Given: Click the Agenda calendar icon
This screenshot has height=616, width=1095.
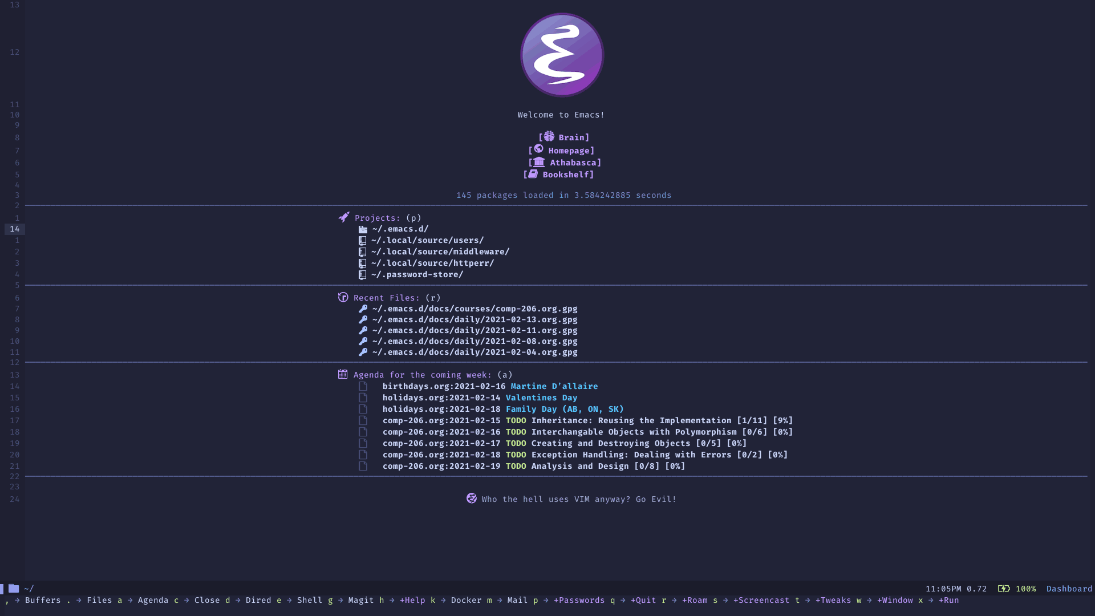Looking at the screenshot, I should coord(343,374).
